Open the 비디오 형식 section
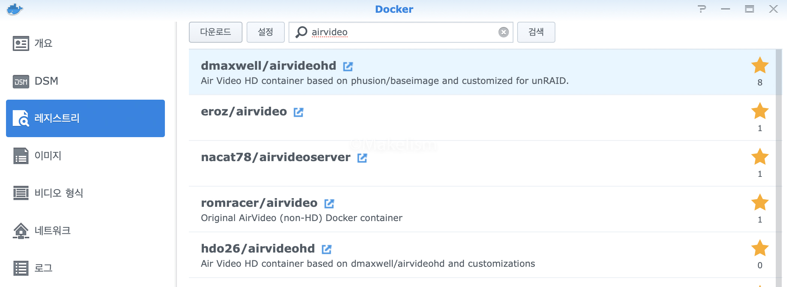Image resolution: width=787 pixels, height=287 pixels. tap(85, 193)
